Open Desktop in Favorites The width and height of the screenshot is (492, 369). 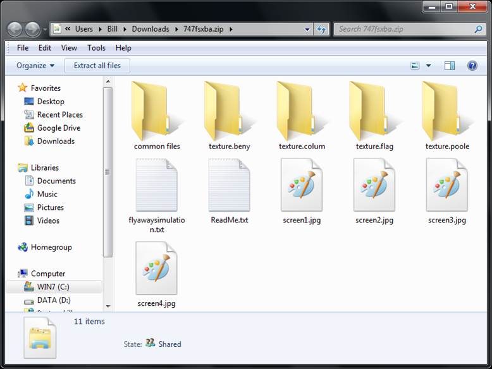coord(51,101)
